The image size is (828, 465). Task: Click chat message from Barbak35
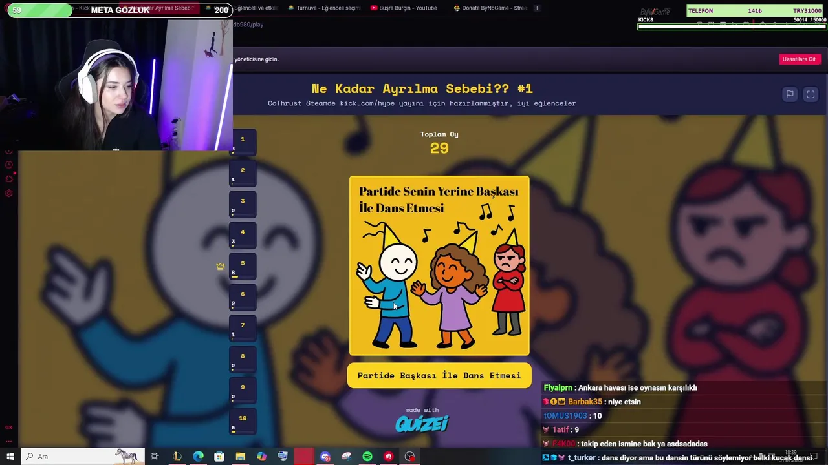click(592, 402)
